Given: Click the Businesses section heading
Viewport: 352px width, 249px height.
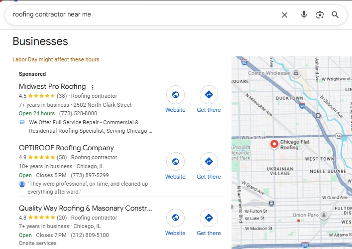Looking at the screenshot, I should click(x=40, y=41).
